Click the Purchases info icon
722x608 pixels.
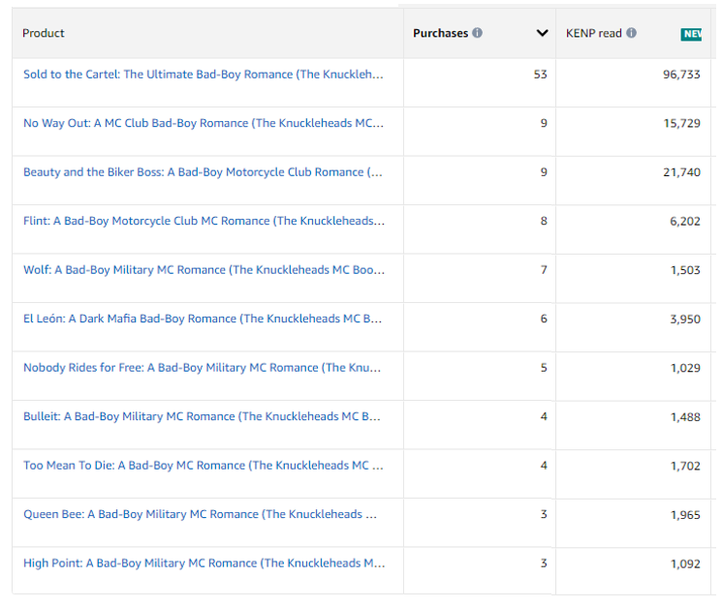point(477,33)
